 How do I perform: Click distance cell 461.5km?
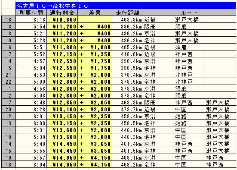tap(128, 151)
